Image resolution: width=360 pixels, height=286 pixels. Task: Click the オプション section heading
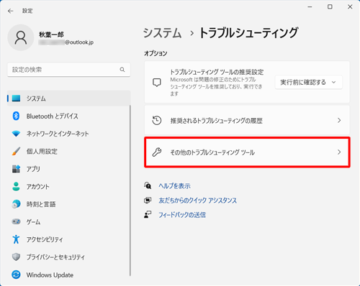pyautogui.click(x=156, y=53)
